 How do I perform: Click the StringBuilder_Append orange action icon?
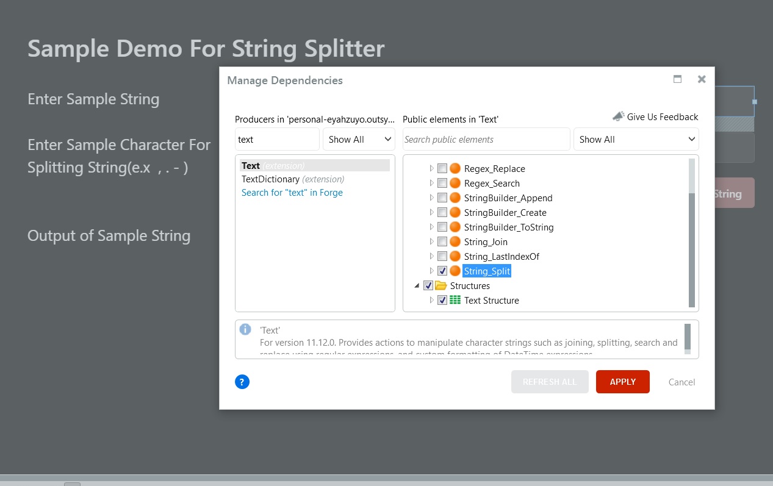pos(455,198)
